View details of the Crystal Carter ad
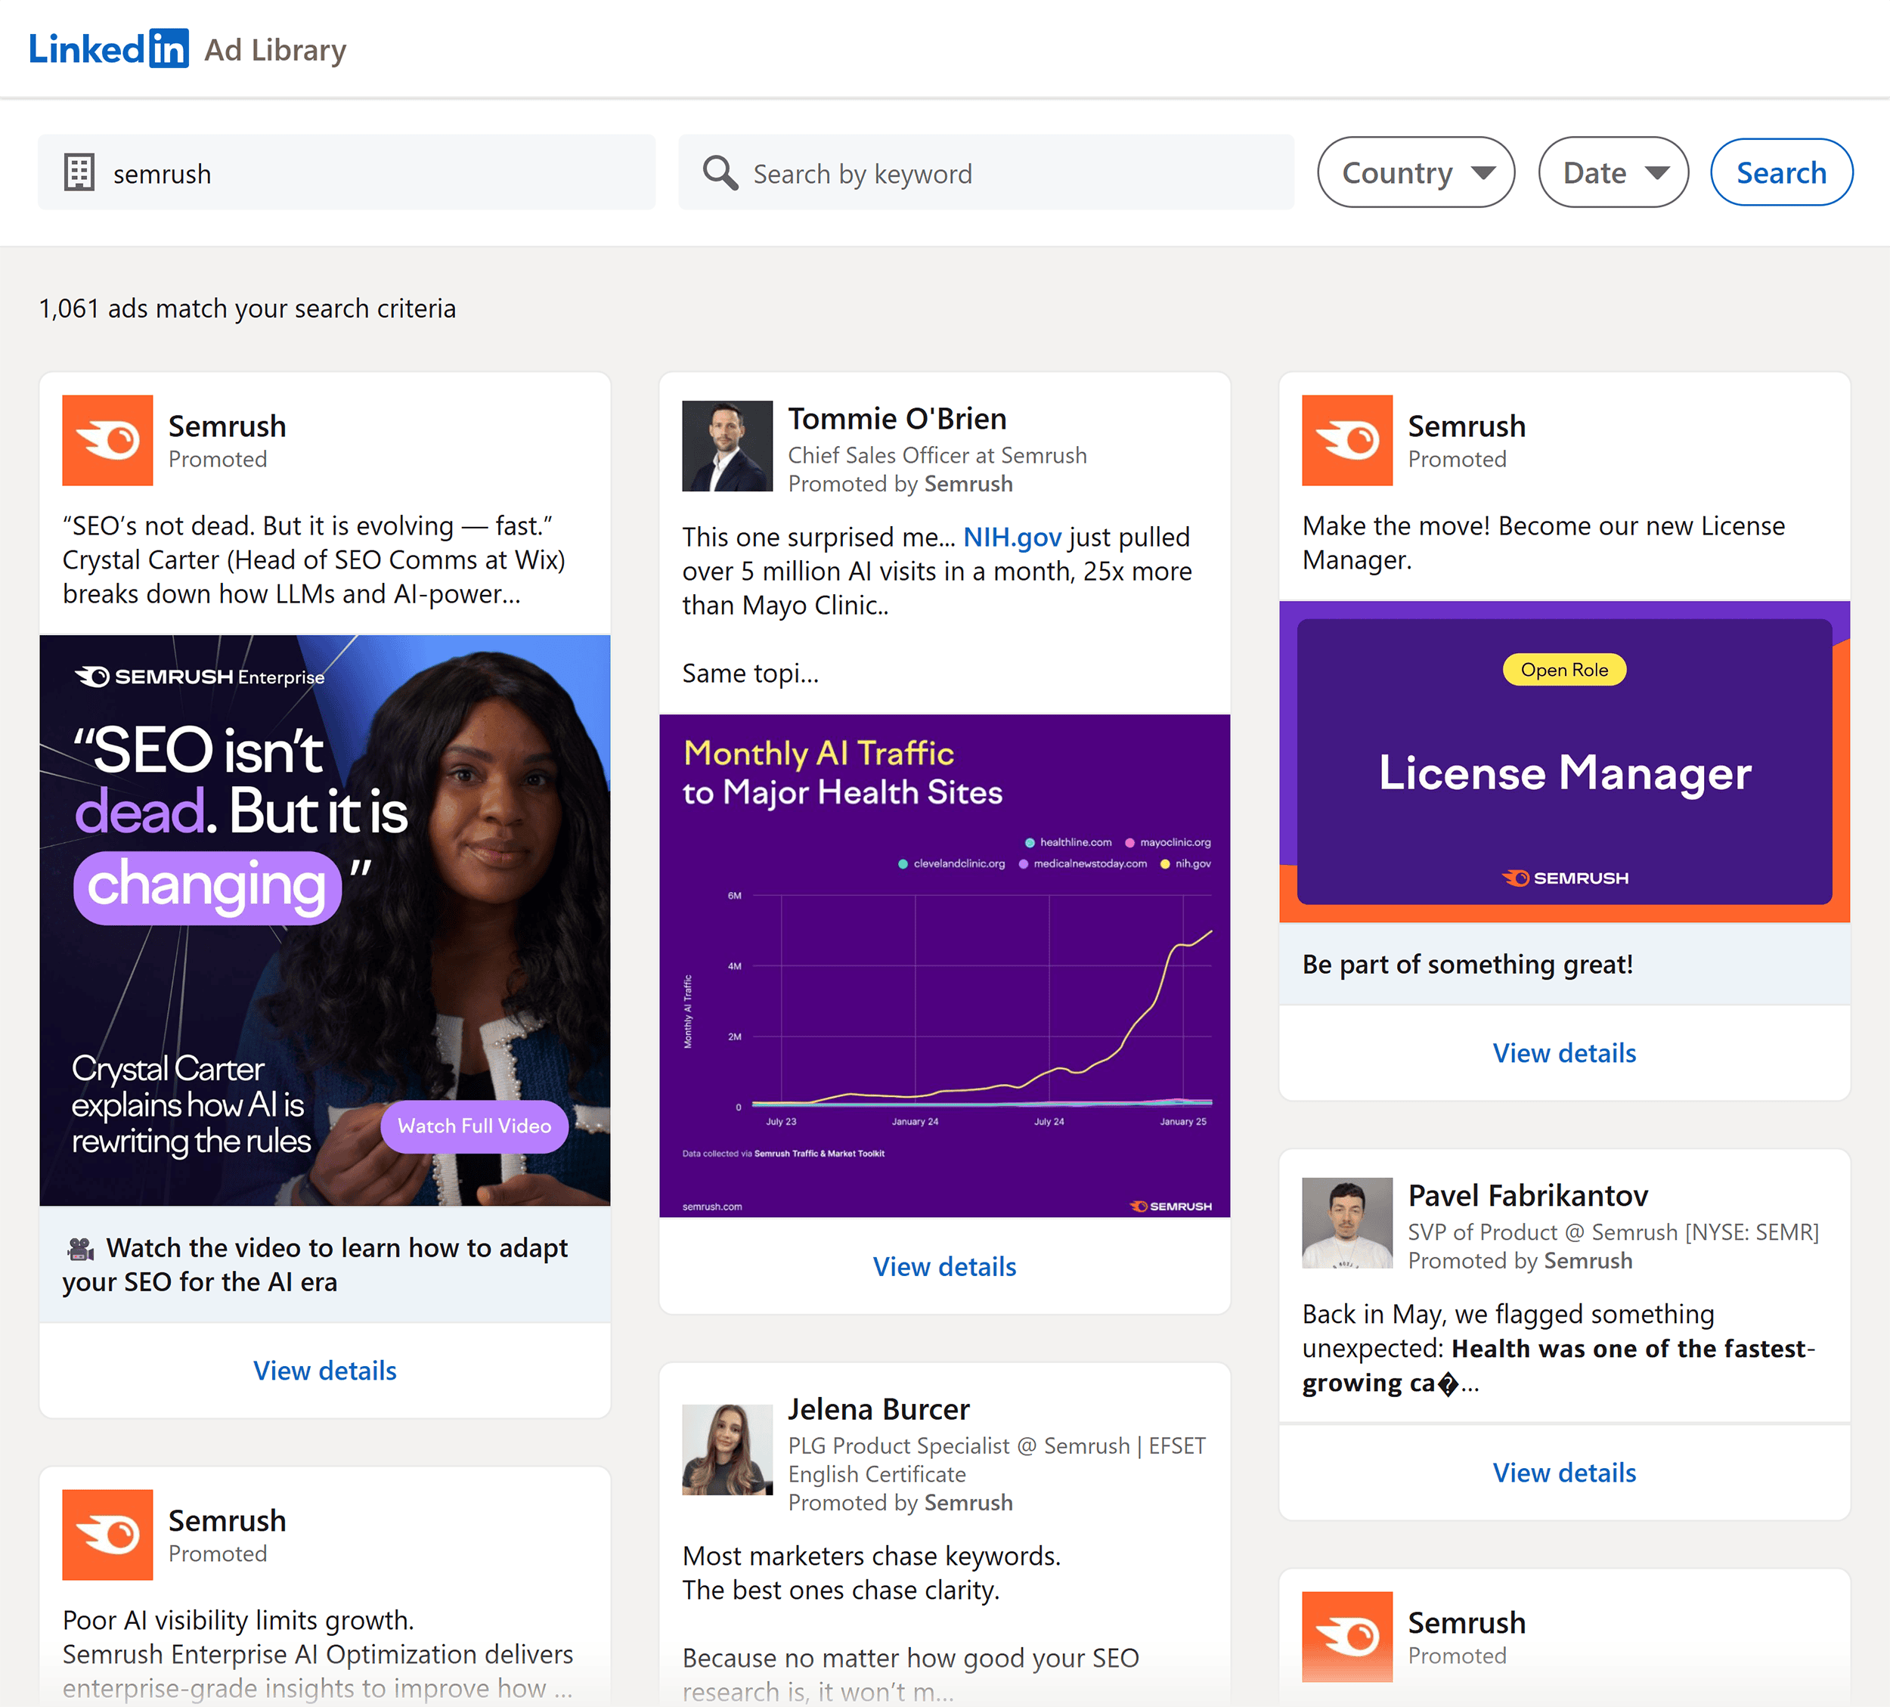The height and width of the screenshot is (1707, 1890). click(x=324, y=1371)
